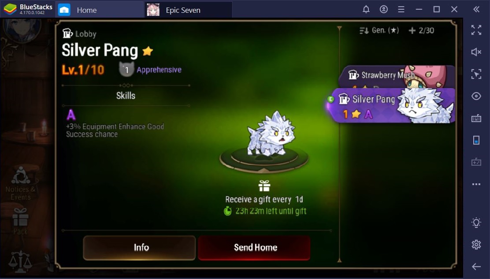This screenshot has width=490, height=279.
Task: Open BlueStacks notifications bell
Action: [366, 9]
